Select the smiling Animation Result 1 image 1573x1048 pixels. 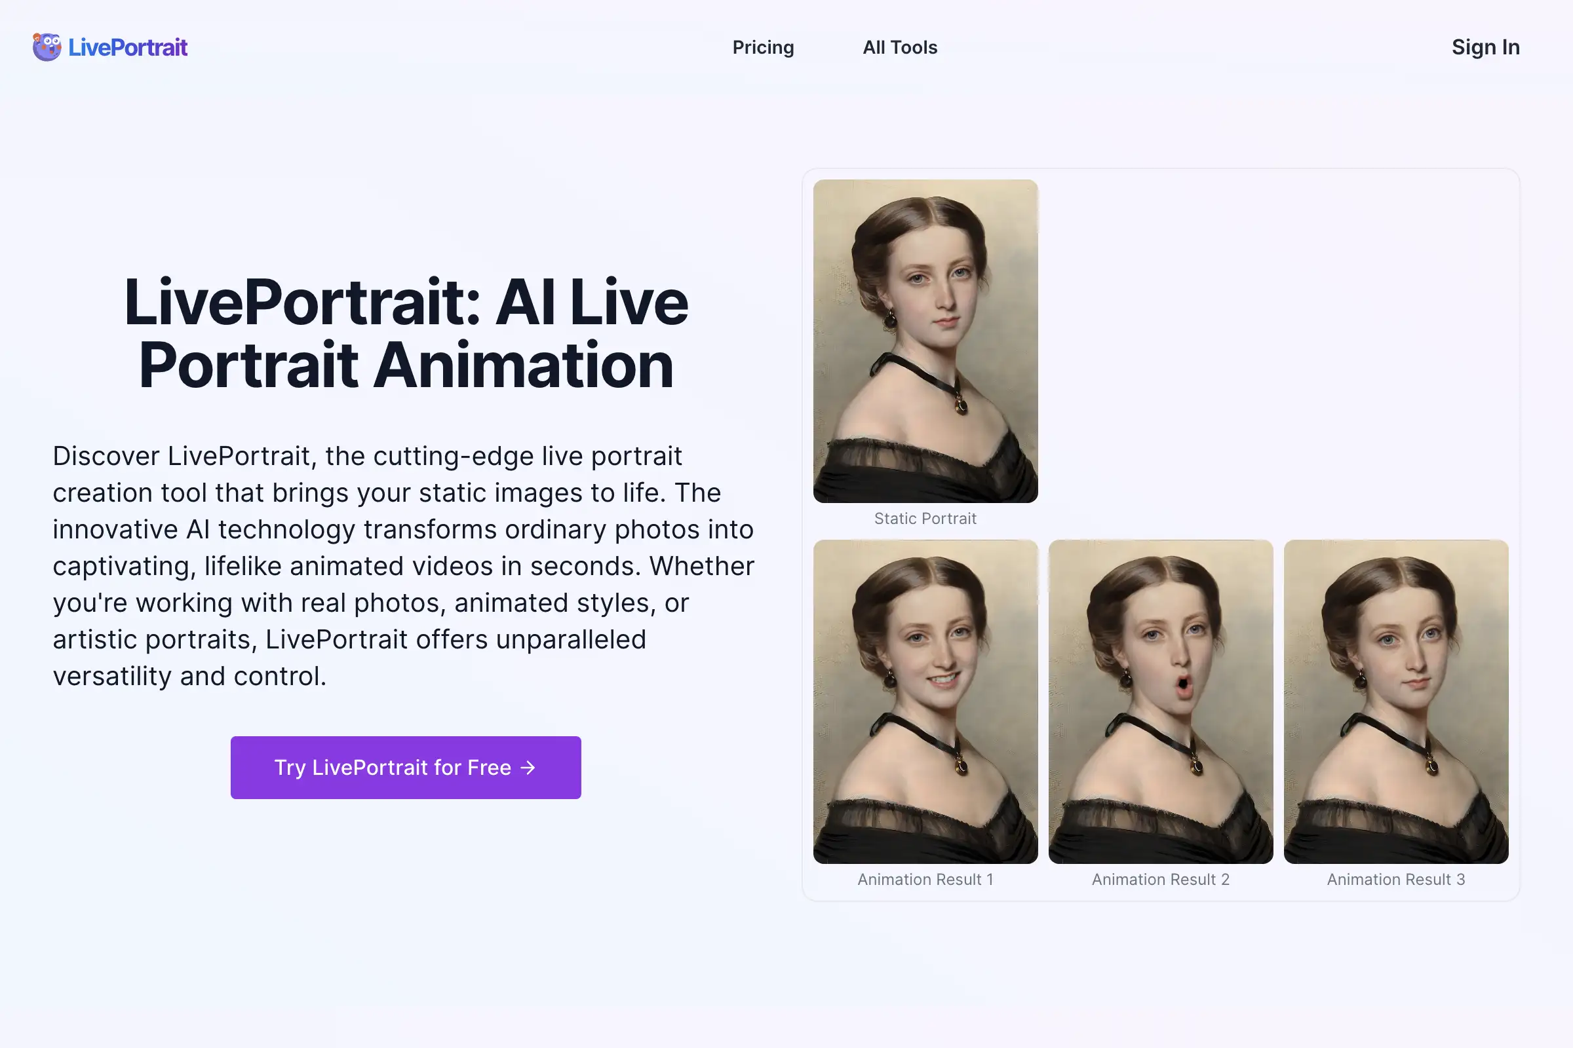pos(925,701)
